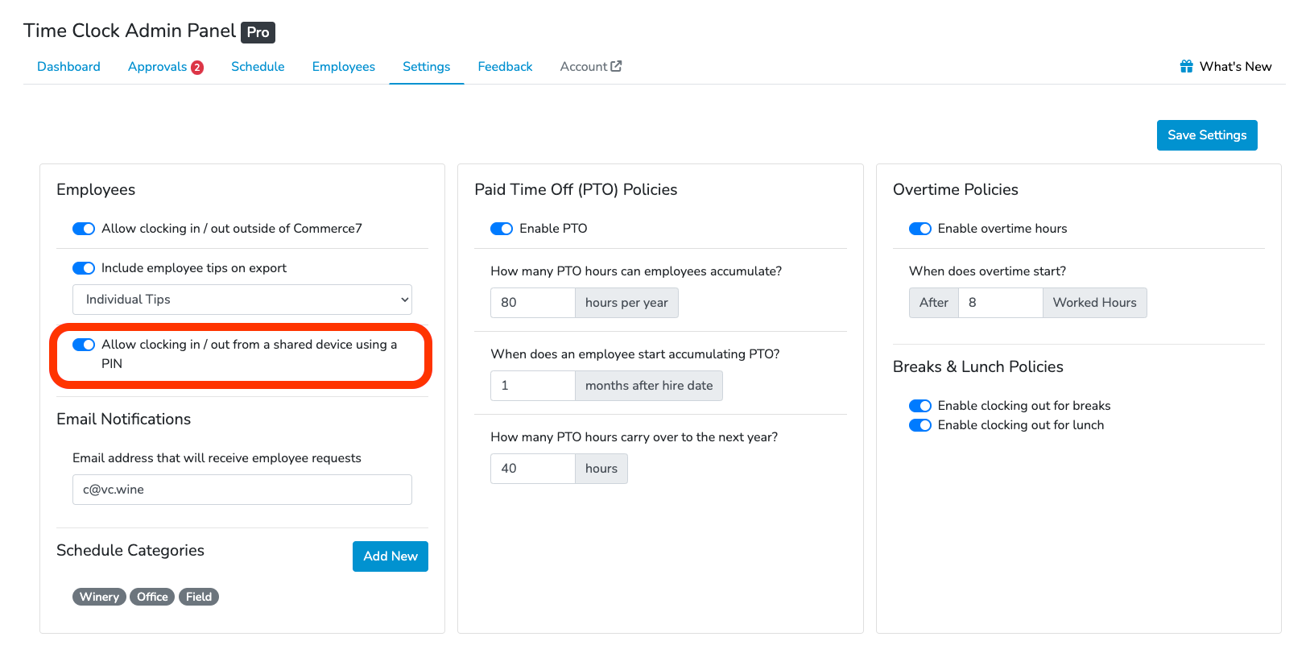Click the 'months after hire date' label
This screenshot has width=1310, height=670.
pos(649,386)
